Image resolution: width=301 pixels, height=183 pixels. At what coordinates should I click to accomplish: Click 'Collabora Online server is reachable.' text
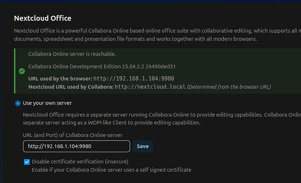(72, 54)
